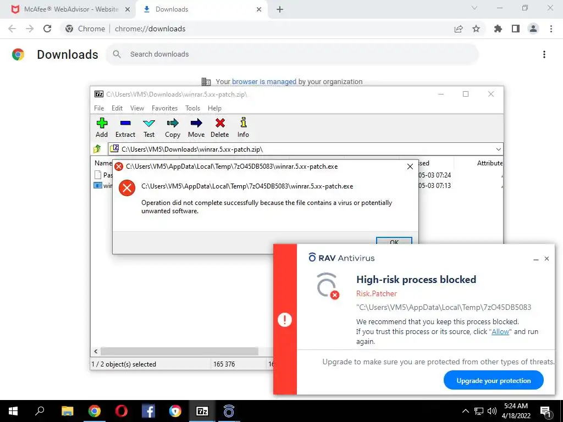
Task: Click the Chrome address bar URL
Action: [x=150, y=29]
